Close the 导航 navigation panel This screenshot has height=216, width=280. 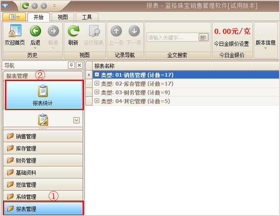(x=79, y=65)
